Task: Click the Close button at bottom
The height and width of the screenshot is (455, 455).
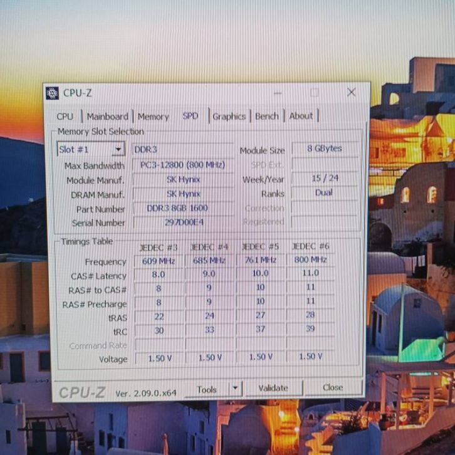Action: pyautogui.click(x=333, y=387)
